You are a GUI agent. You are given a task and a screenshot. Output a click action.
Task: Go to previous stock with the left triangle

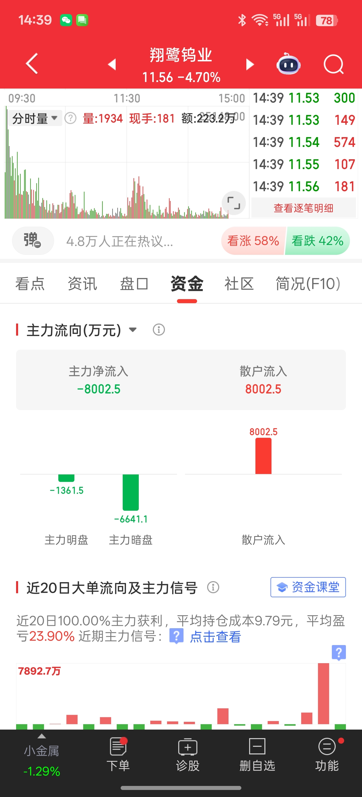point(112,64)
